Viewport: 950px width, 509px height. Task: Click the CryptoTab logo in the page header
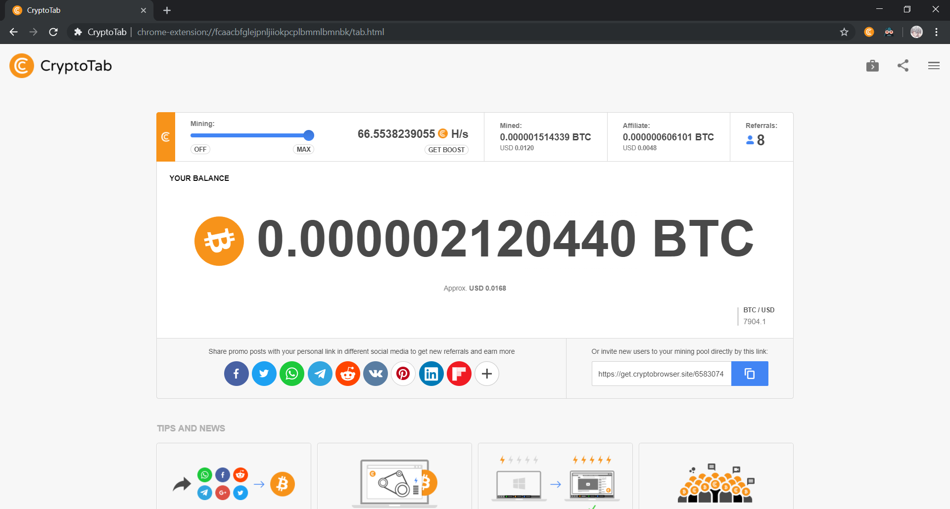click(61, 66)
